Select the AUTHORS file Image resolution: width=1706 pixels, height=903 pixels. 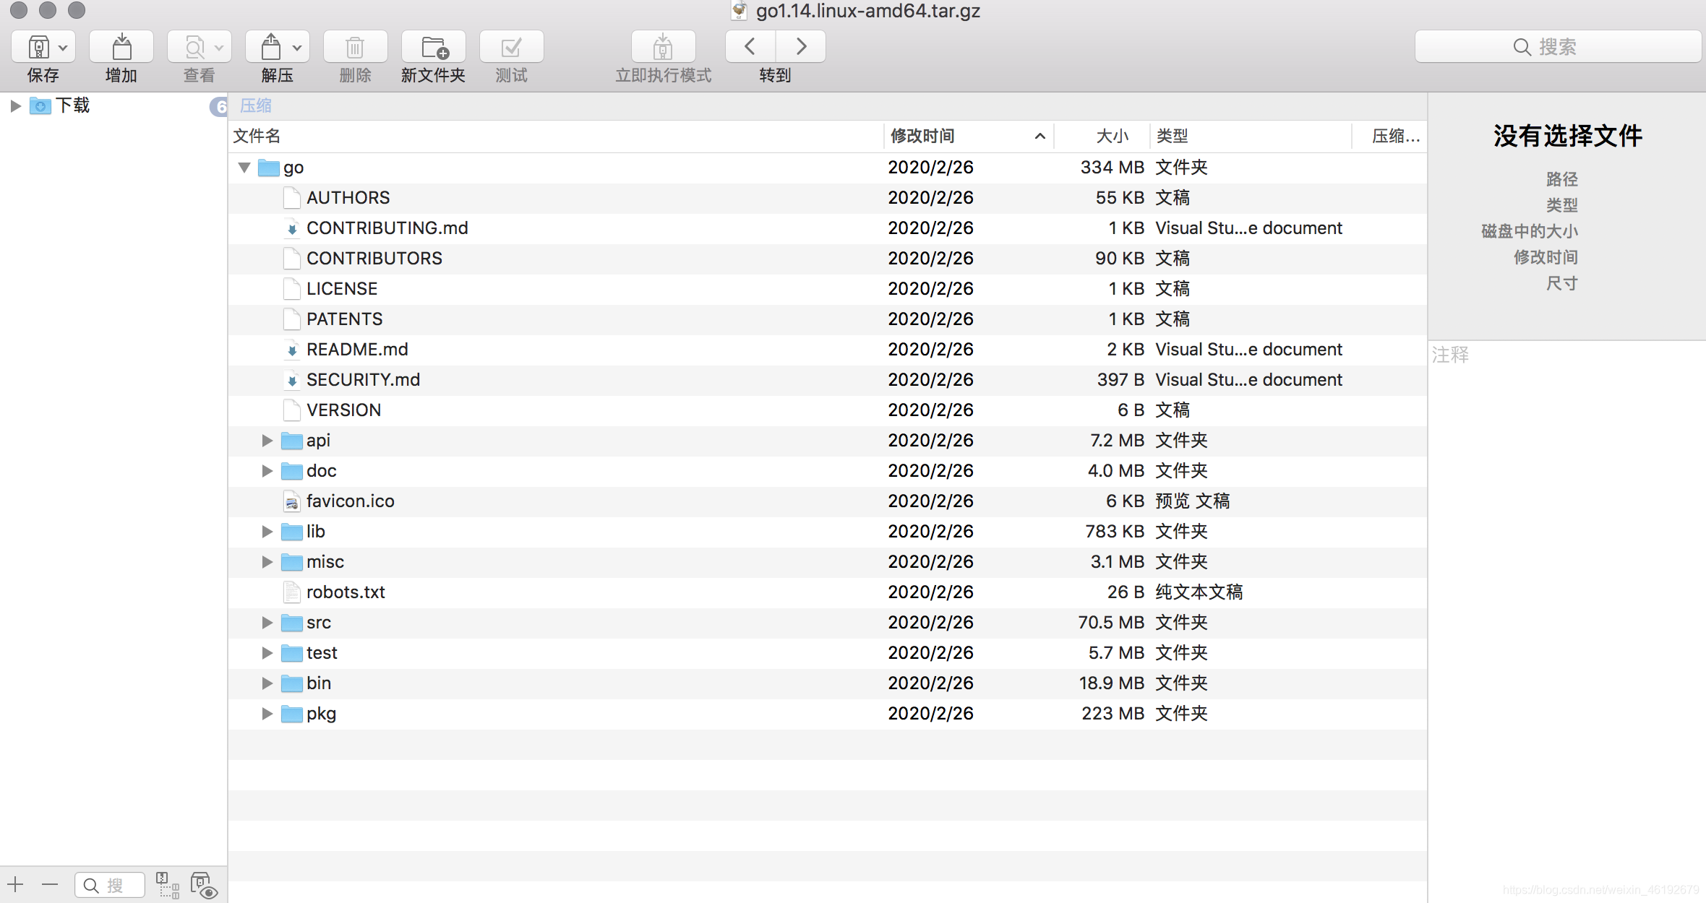tap(828, 198)
